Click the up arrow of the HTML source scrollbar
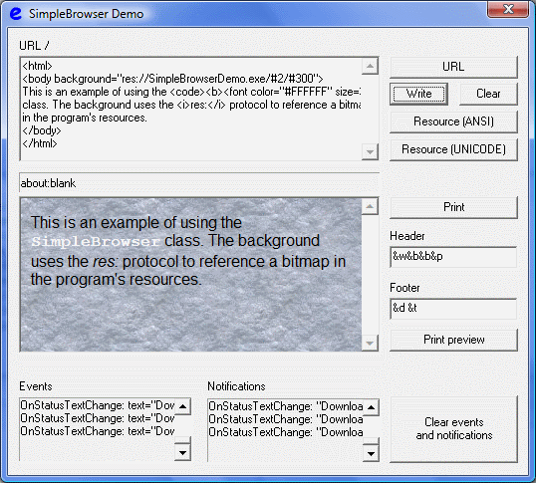Viewport: 536px width, 483px height. (370, 66)
